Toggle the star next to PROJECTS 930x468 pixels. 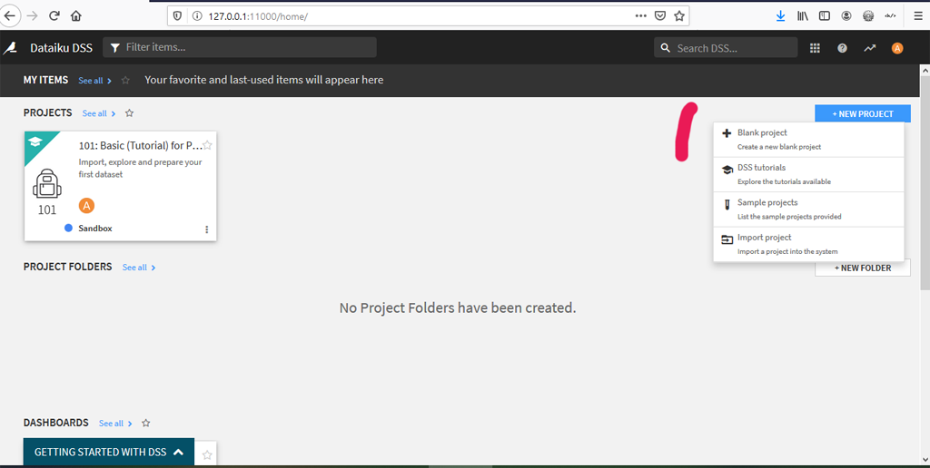(129, 113)
